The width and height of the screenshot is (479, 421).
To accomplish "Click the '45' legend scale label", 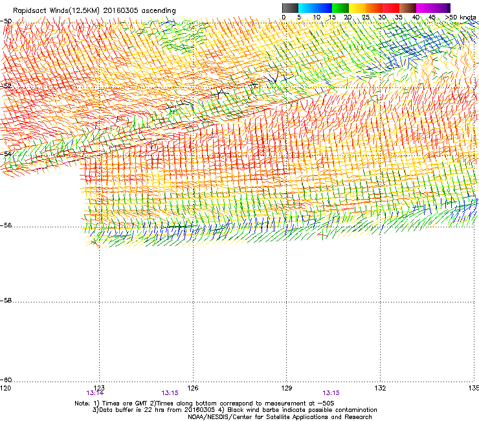I will click(x=432, y=17).
